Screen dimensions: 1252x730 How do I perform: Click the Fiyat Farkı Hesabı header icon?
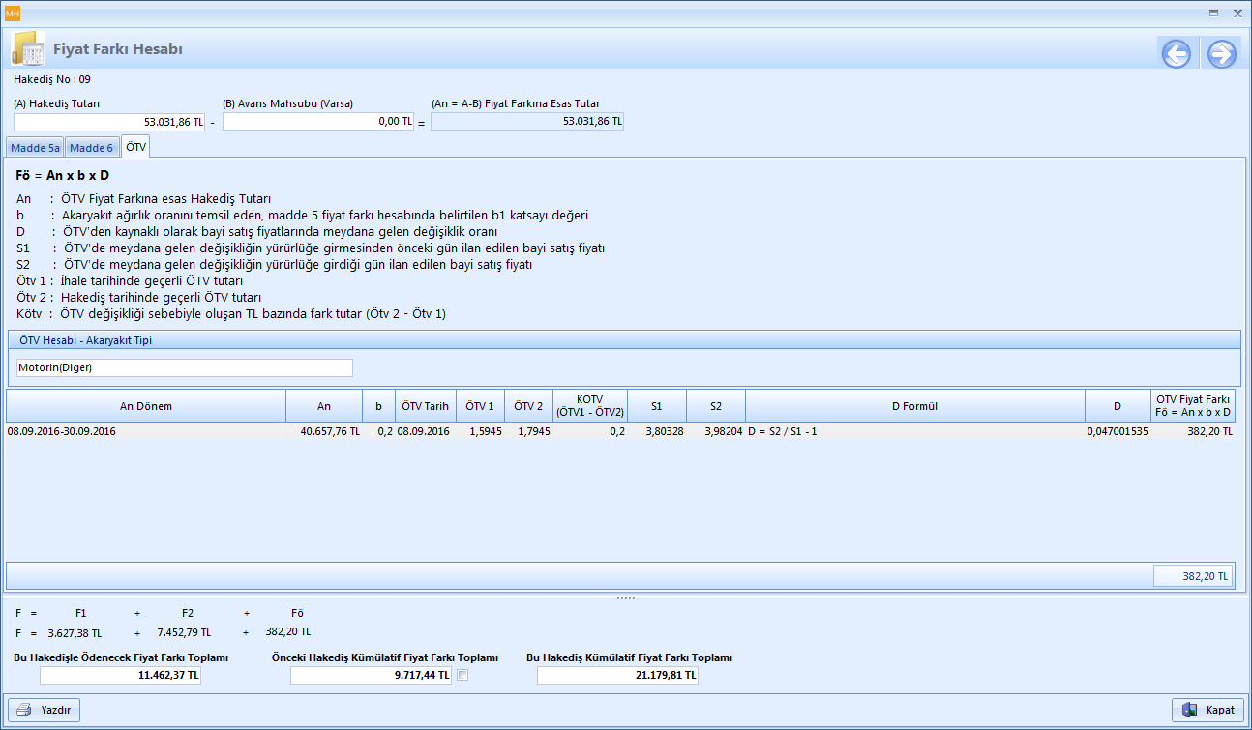[28, 49]
